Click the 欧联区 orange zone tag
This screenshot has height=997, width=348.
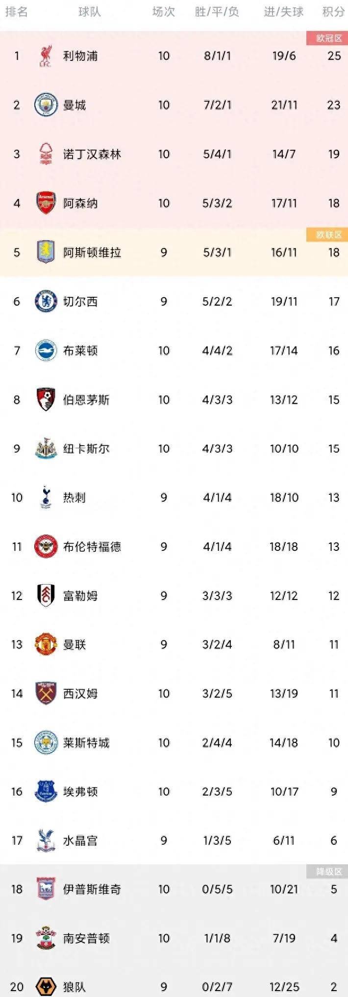coord(328,235)
